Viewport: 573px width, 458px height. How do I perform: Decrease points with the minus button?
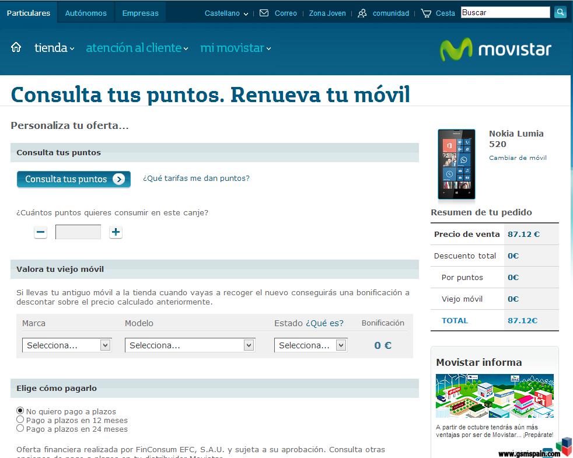(41, 232)
